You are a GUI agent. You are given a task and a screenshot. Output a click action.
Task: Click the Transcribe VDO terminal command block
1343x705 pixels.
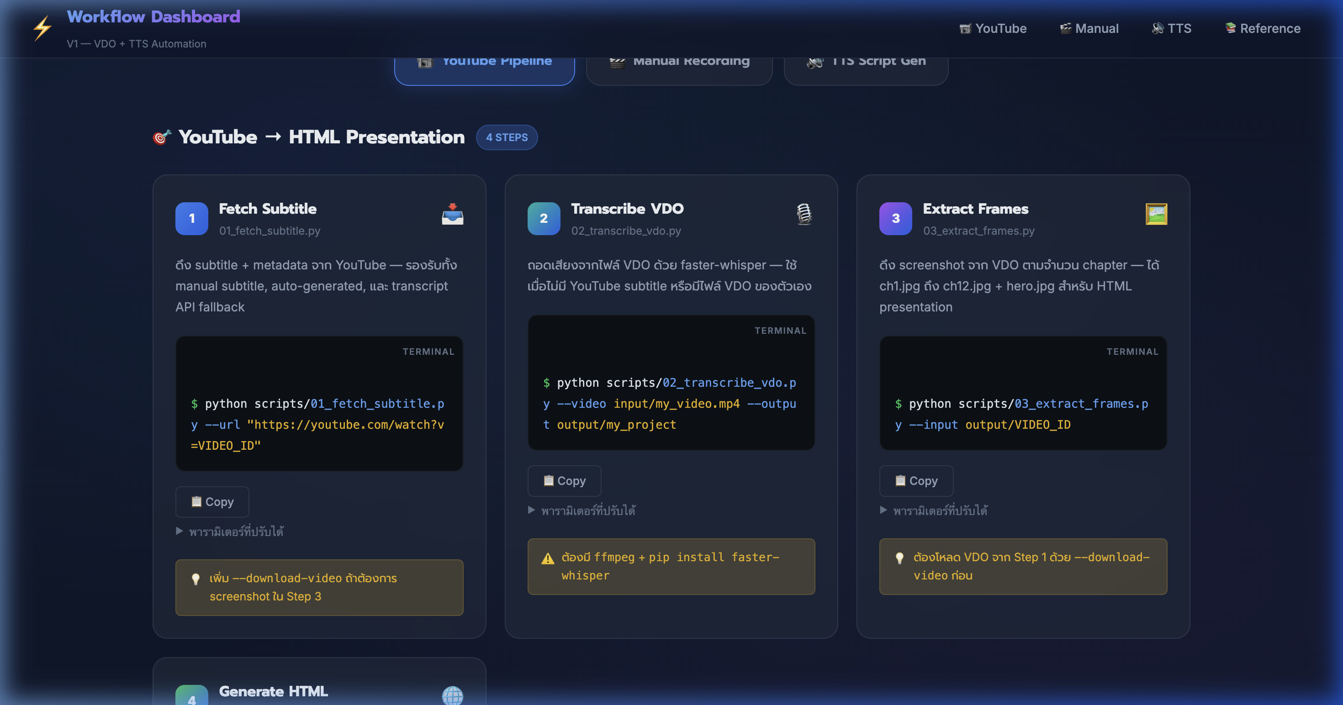[x=671, y=383]
